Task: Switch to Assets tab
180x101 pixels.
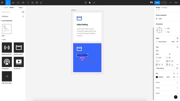Action: point(12,8)
